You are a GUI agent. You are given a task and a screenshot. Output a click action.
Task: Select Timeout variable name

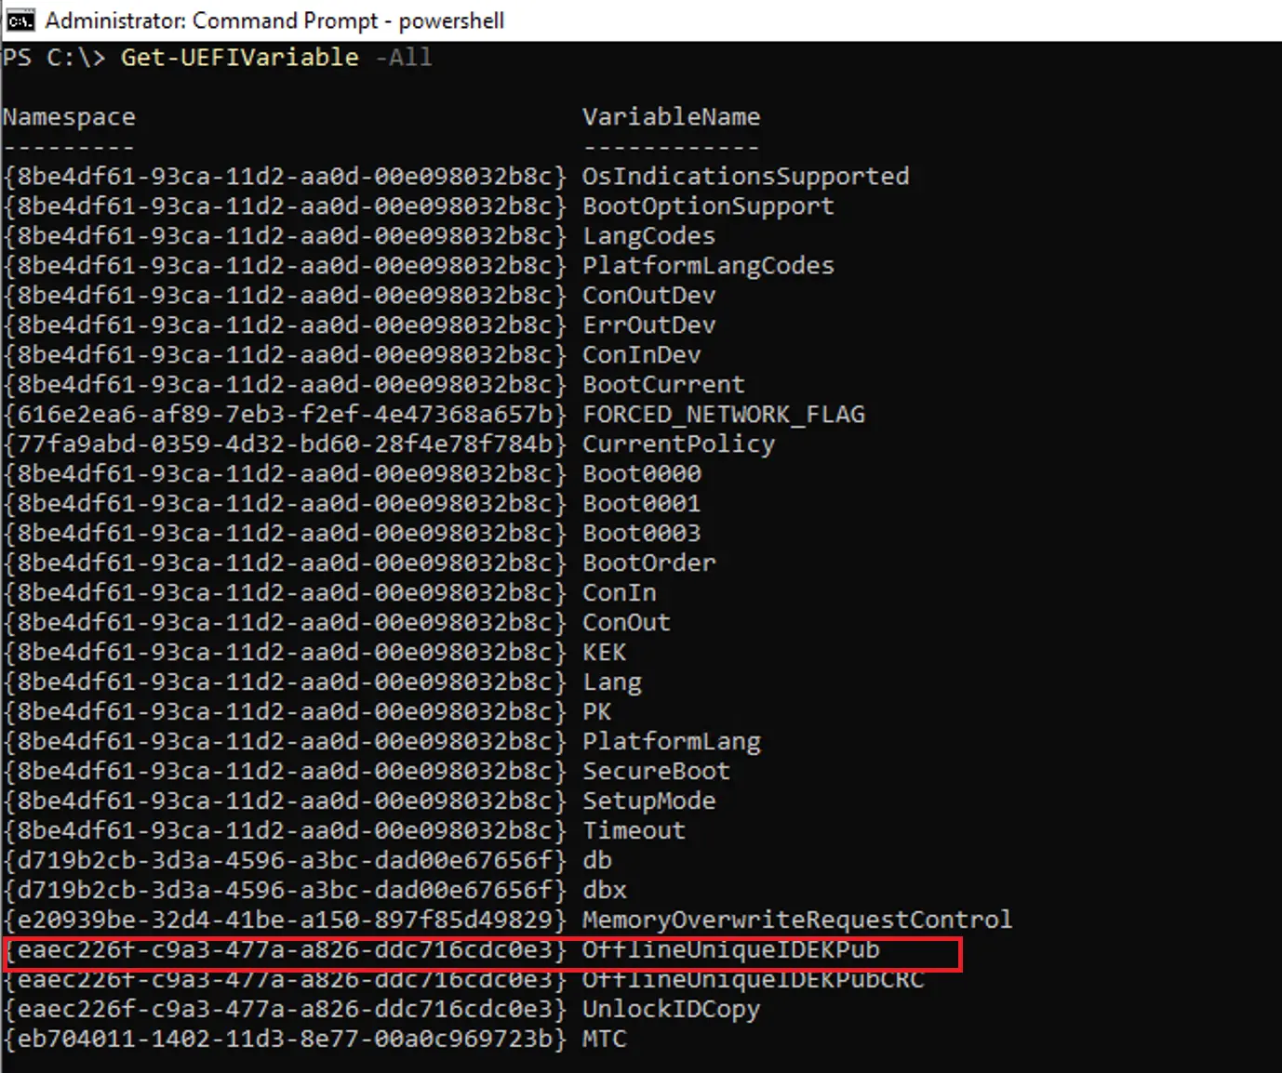[x=634, y=831]
